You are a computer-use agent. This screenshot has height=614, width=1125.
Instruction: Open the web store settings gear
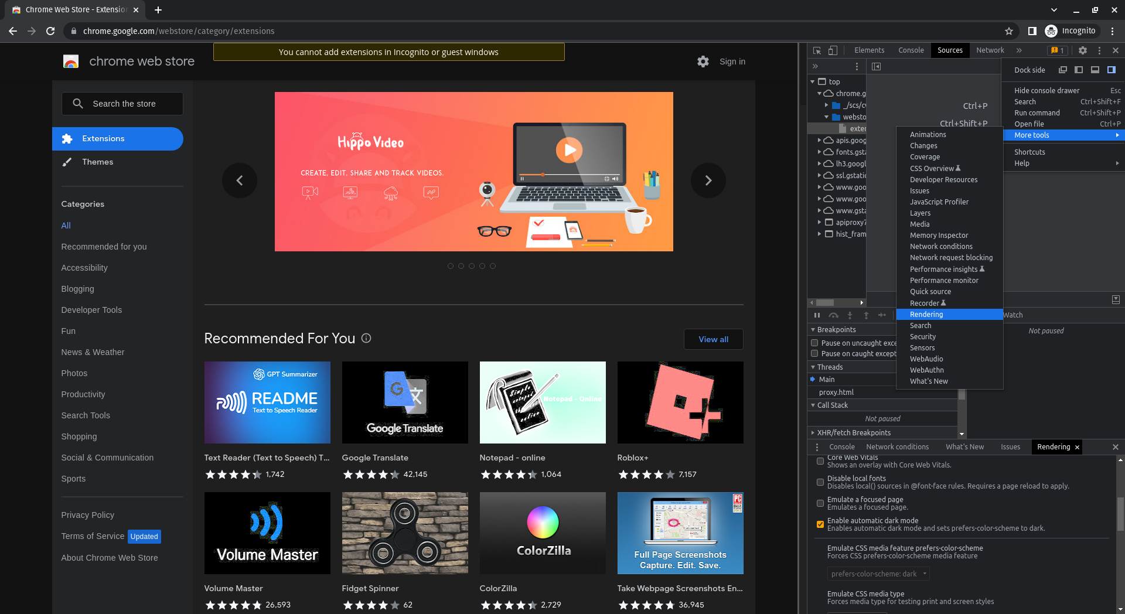coord(703,62)
